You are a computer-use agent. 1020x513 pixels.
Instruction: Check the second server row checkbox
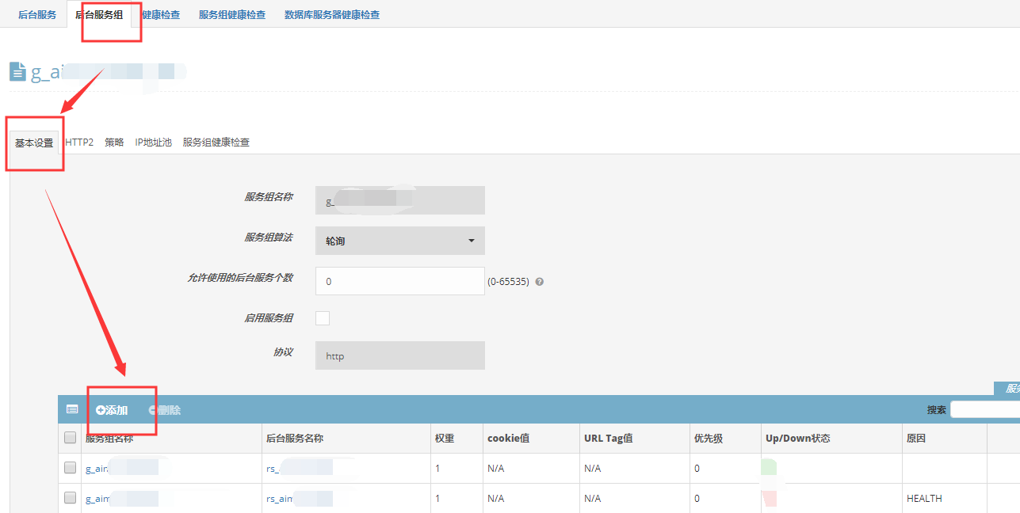pos(70,497)
